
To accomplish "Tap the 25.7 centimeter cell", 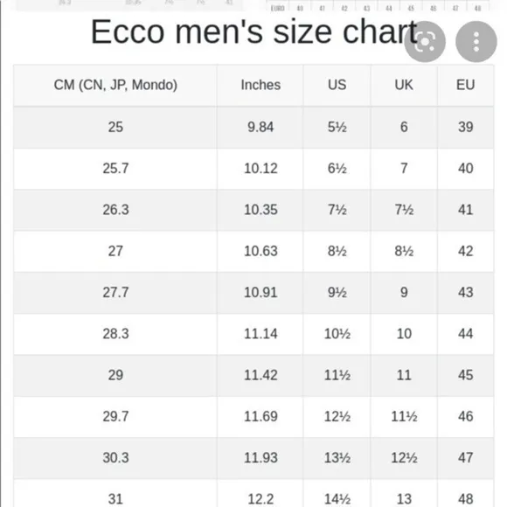I will [115, 169].
